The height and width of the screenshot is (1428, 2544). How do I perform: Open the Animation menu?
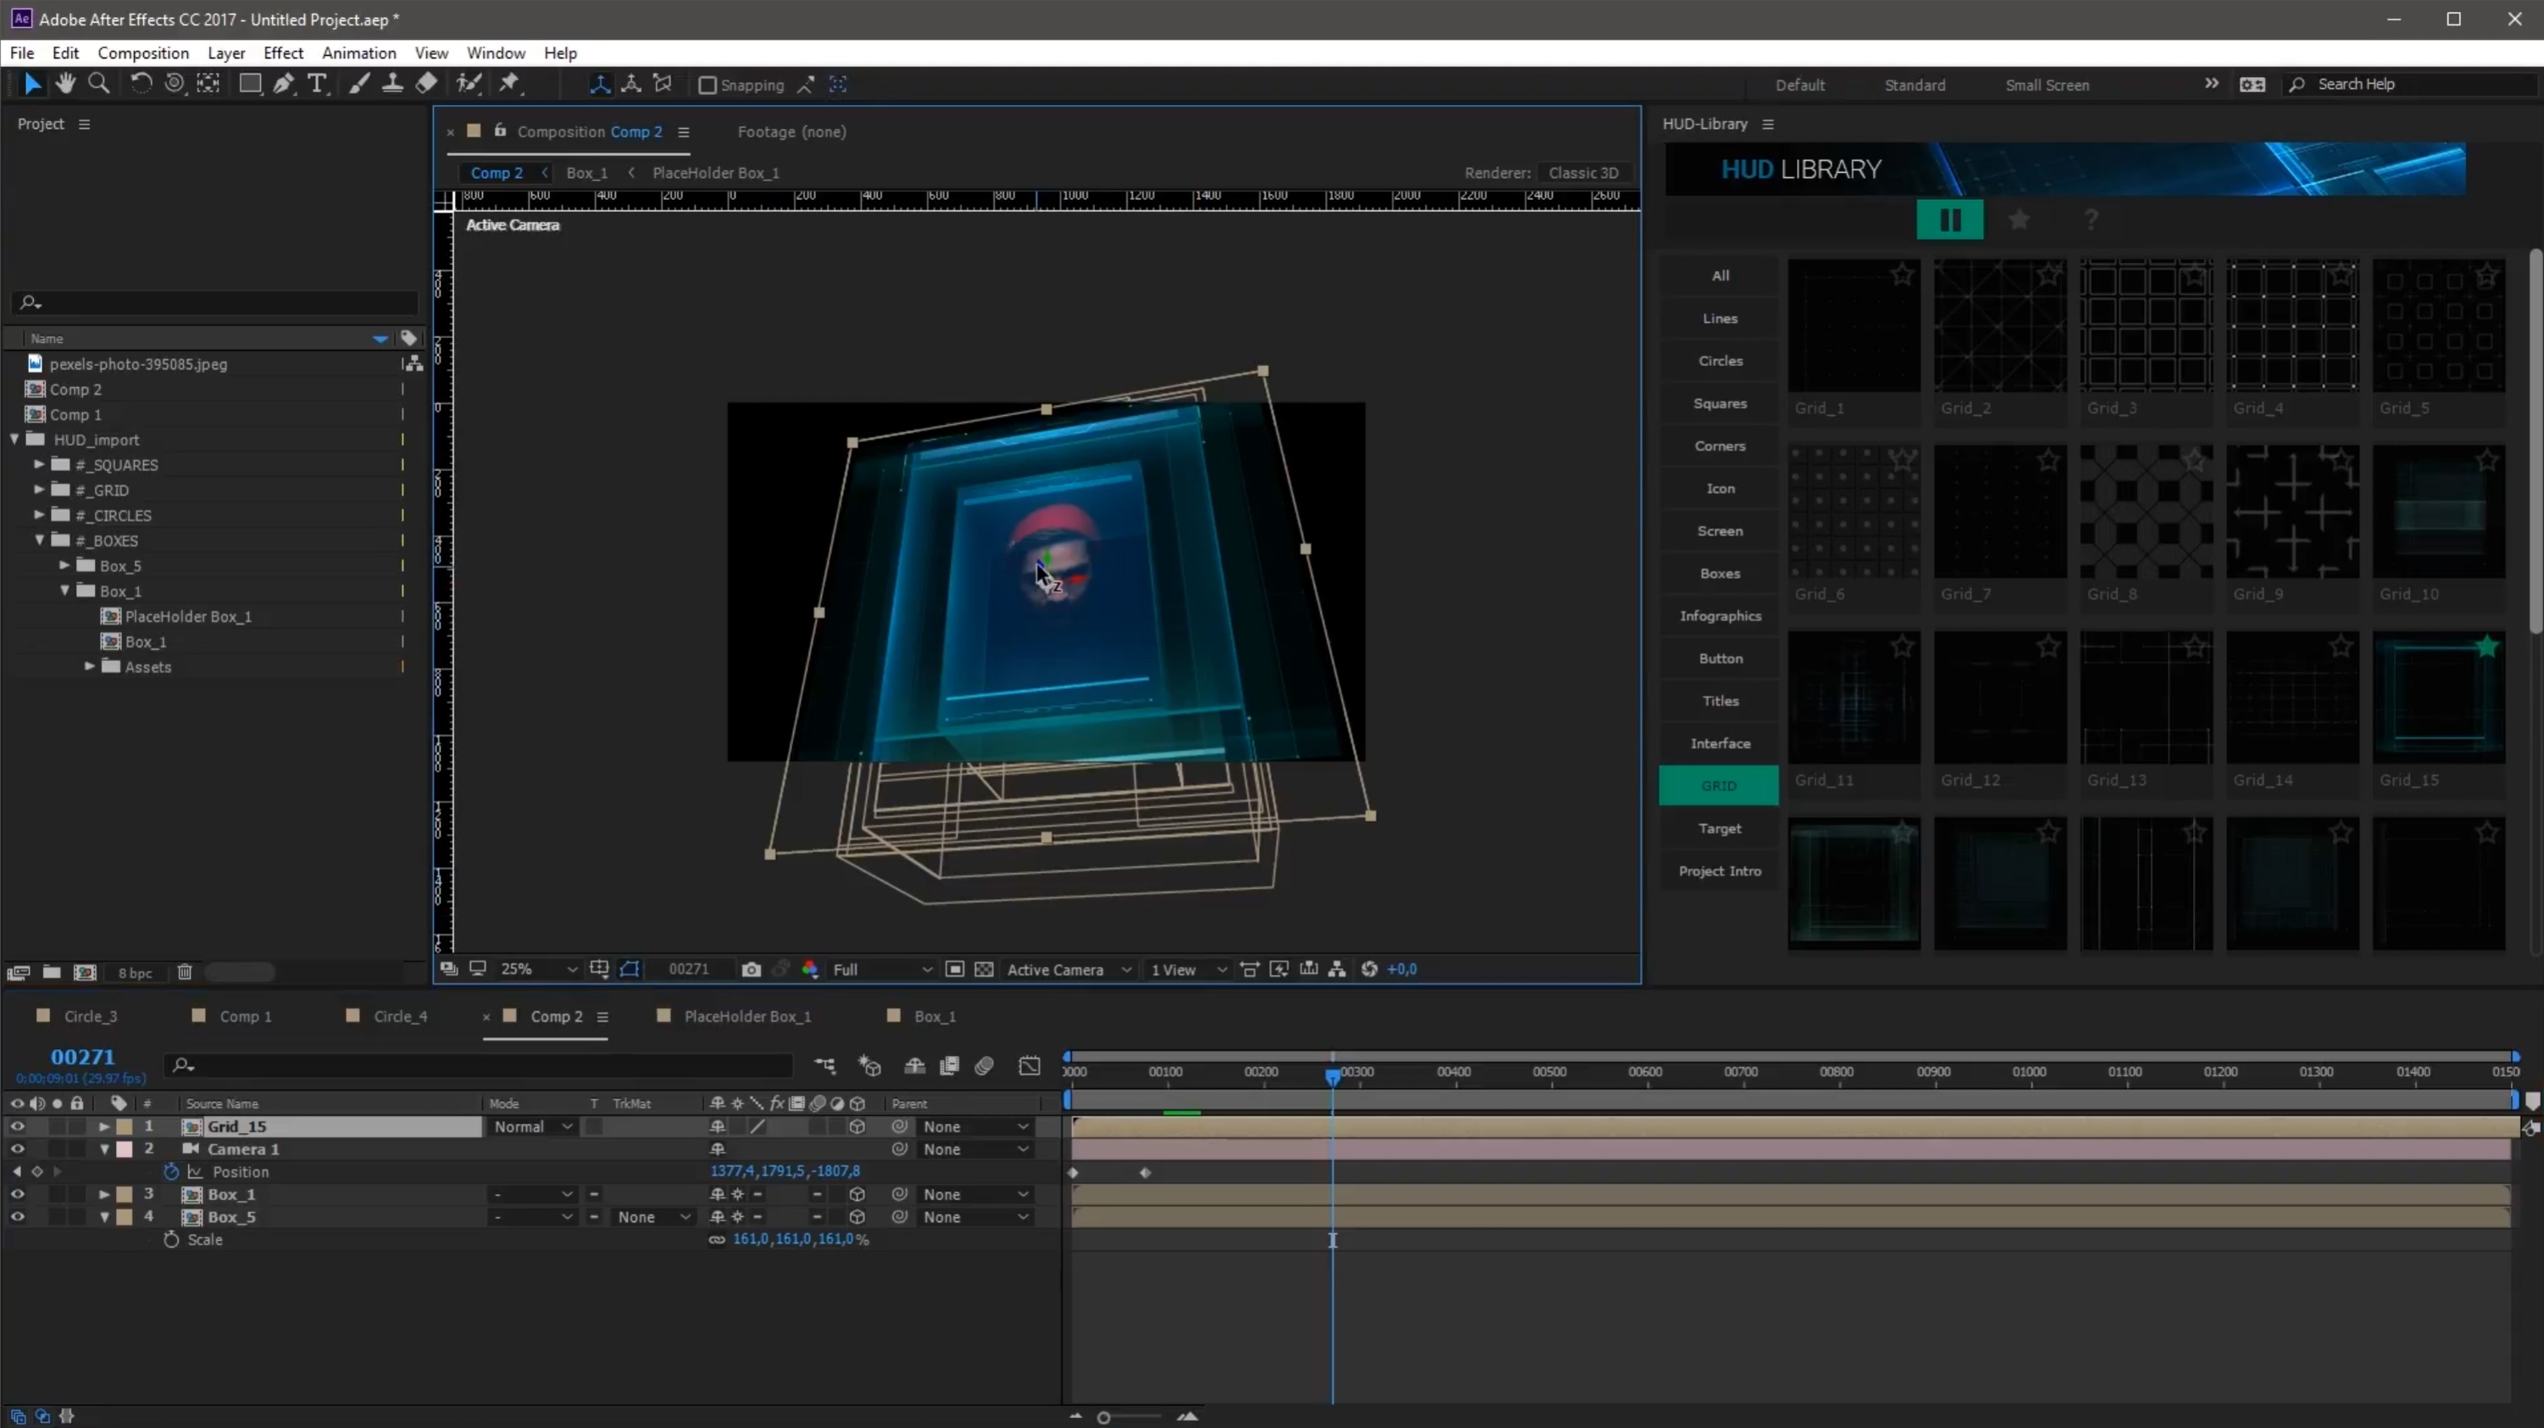click(x=358, y=53)
